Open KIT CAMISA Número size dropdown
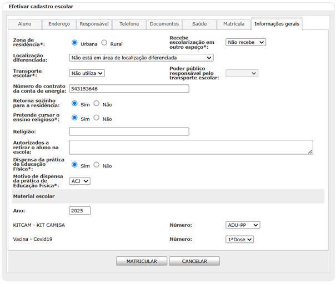Image resolution: width=336 pixels, height=284 pixels. 243,225
